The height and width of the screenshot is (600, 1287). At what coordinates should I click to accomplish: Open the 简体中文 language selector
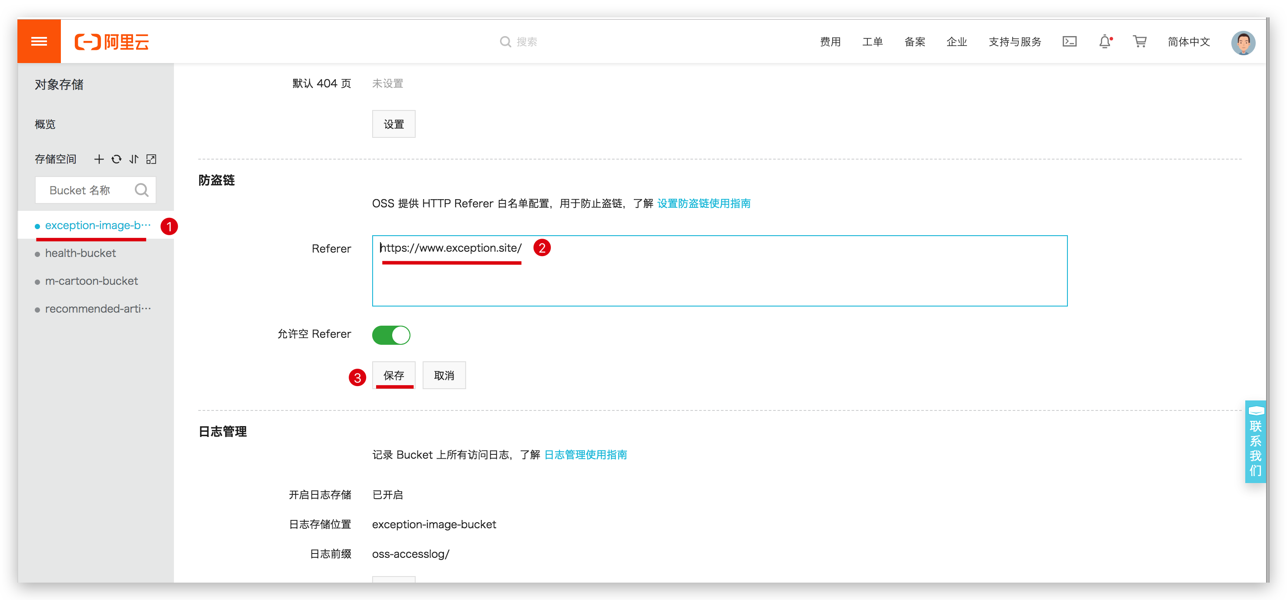tap(1189, 42)
